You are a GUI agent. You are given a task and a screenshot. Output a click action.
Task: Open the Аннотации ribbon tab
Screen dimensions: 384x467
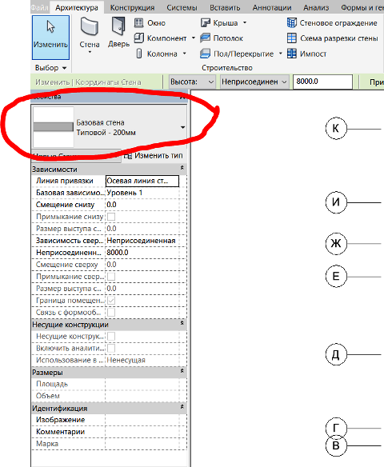pos(272,7)
